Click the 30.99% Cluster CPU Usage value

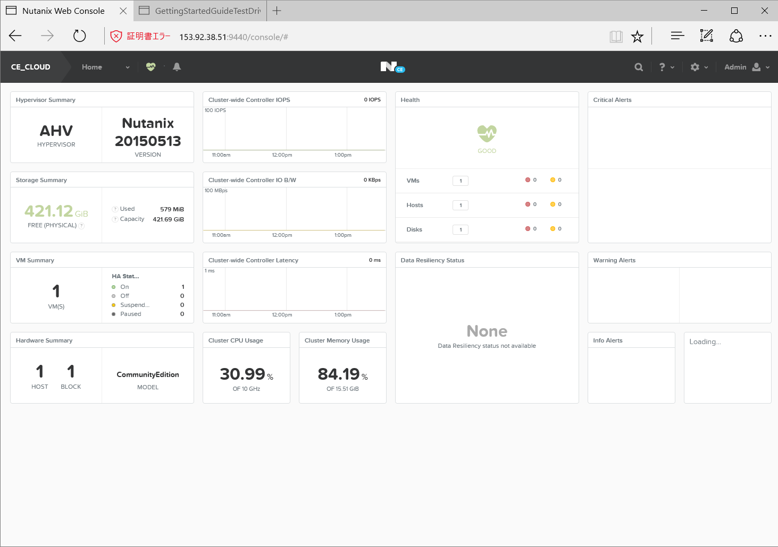[x=247, y=374]
